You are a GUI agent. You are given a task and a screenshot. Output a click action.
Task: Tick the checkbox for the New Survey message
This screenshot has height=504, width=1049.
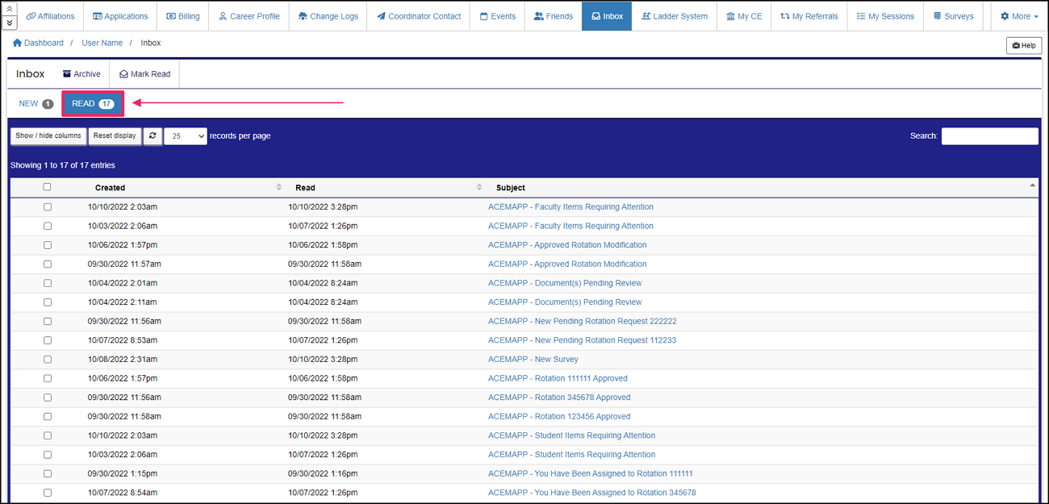pos(47,359)
